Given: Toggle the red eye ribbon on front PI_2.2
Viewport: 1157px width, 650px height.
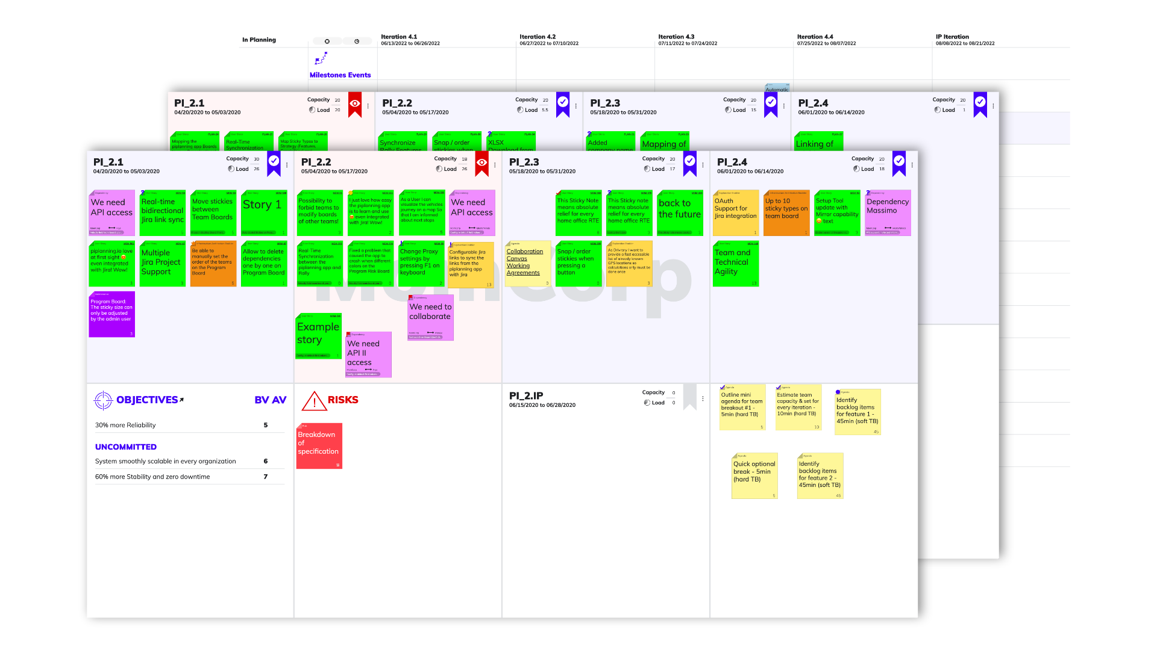Looking at the screenshot, I should click(481, 163).
